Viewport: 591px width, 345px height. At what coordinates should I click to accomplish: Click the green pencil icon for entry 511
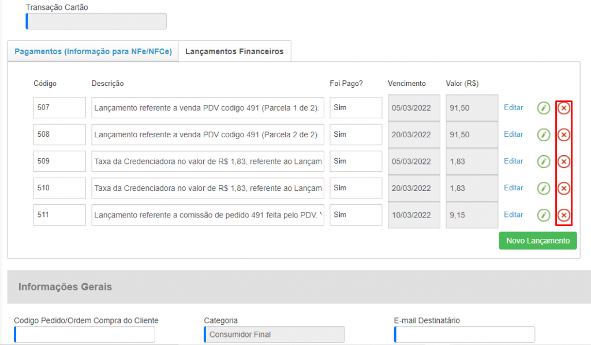[x=544, y=215]
